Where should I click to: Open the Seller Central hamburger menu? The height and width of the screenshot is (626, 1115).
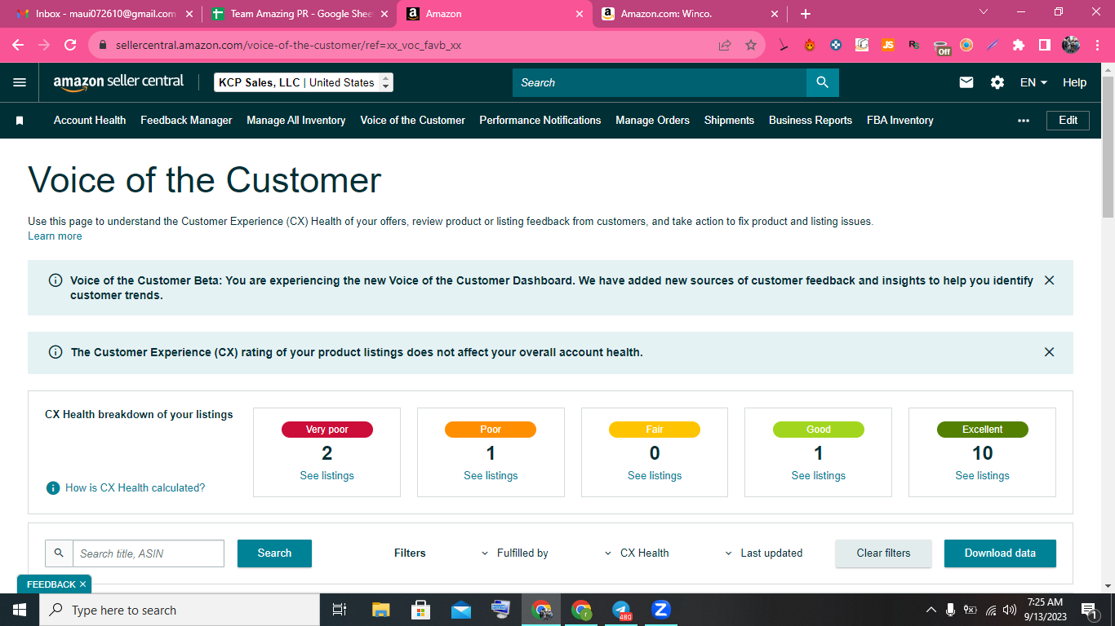coord(20,82)
